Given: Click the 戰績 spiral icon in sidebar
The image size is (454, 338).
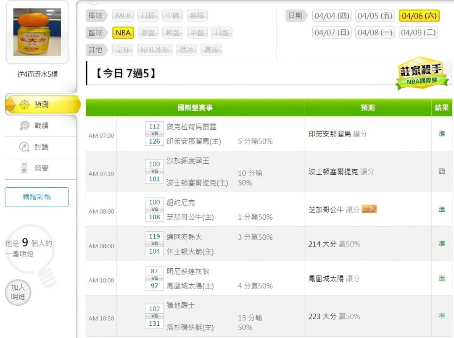Looking at the screenshot, I should coord(24,126).
